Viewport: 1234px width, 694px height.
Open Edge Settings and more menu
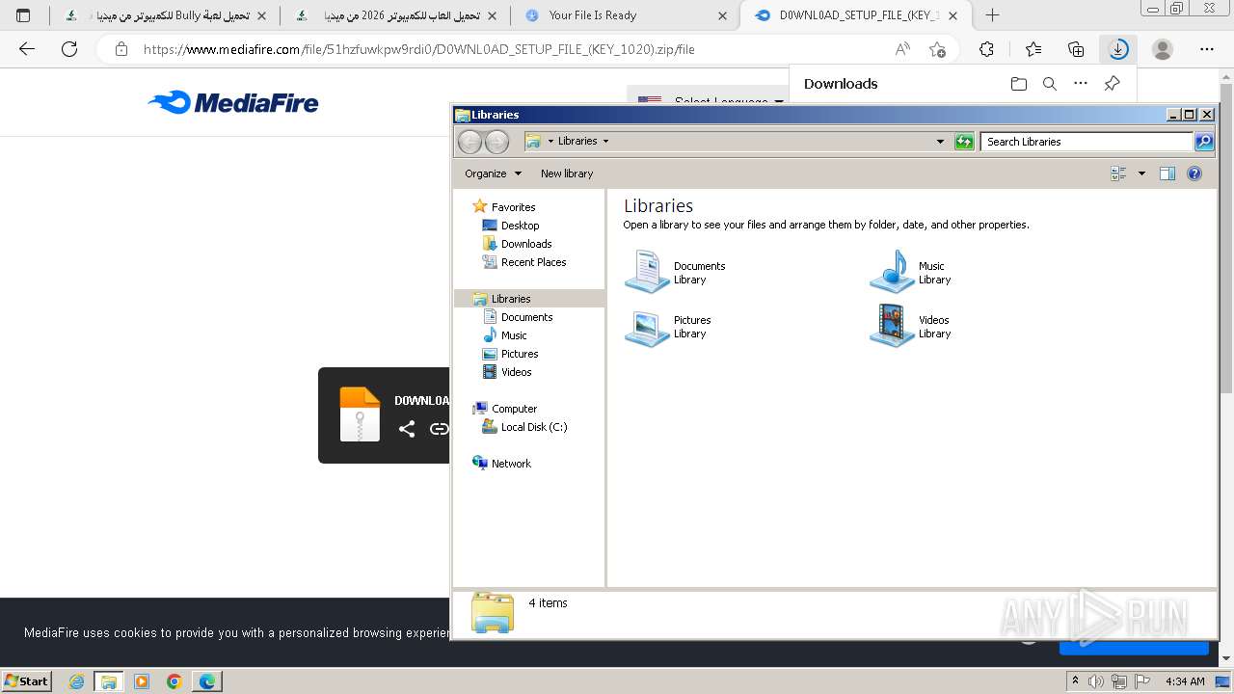[x=1207, y=49]
